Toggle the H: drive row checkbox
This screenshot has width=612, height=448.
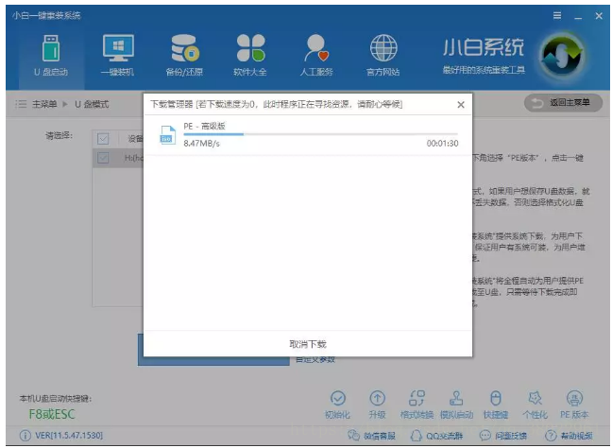pos(103,158)
